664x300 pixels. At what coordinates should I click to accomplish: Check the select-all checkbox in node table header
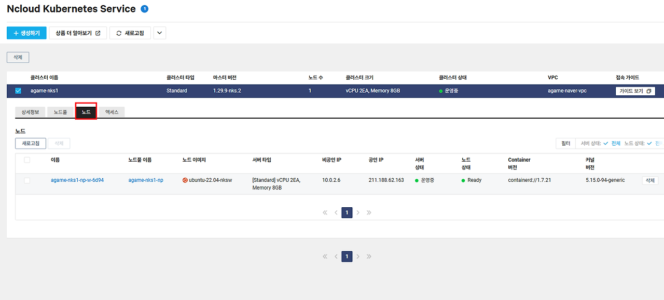pos(27,160)
